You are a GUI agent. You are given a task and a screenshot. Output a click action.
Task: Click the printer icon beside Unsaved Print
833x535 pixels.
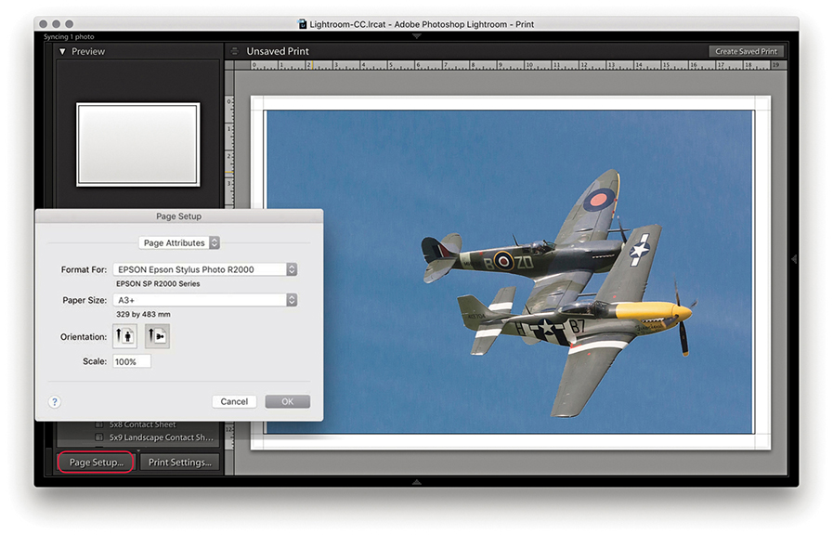pyautogui.click(x=235, y=52)
